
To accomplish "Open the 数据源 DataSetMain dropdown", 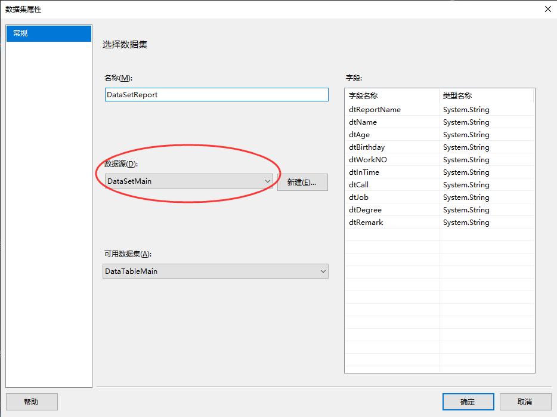I will coord(189,181).
